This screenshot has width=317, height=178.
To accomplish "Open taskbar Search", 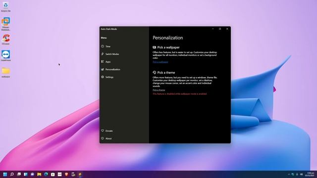I will click(x=12, y=174).
